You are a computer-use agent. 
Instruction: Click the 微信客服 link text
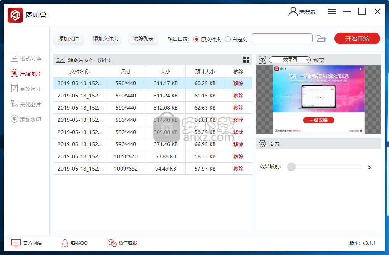click(128, 243)
